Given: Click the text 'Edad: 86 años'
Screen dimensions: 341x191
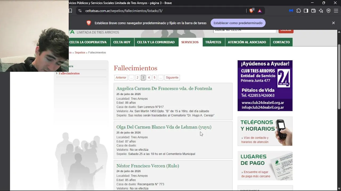Looking at the screenshot, I should (x=126, y=103).
